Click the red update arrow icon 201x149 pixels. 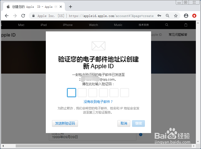pyautogui.click(x=194, y=16)
